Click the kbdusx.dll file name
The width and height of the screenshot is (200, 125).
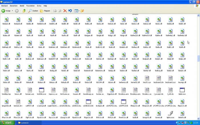53,82
